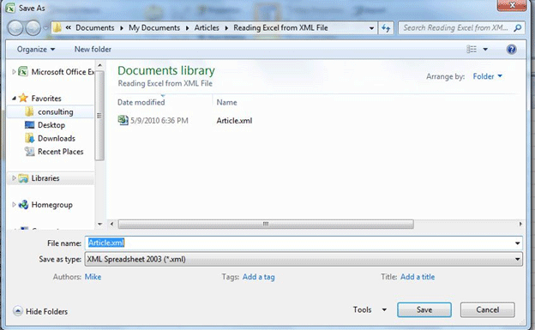The image size is (535, 330).
Task: Click the Back navigation arrow
Action: pyautogui.click(x=15, y=28)
